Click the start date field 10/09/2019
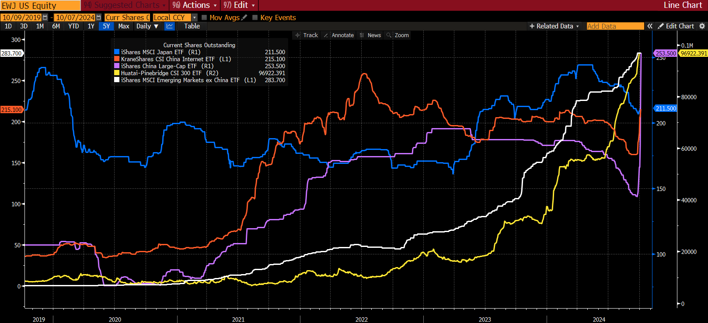This screenshot has width=708, height=323. pyautogui.click(x=21, y=17)
